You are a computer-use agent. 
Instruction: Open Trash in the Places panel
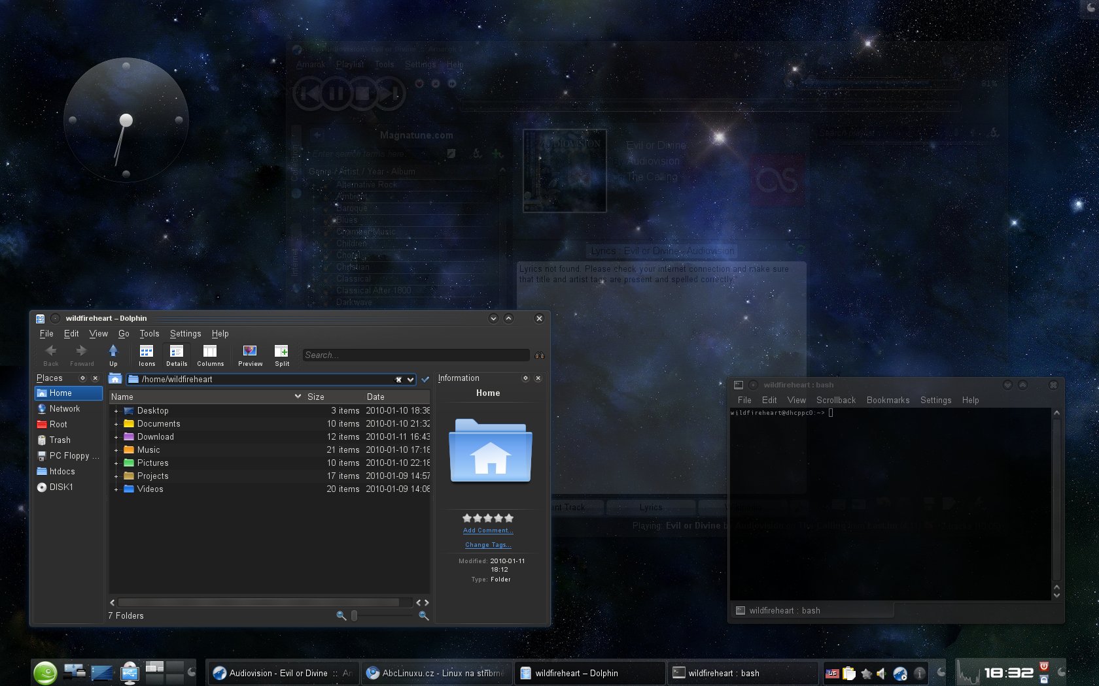click(x=69, y=440)
